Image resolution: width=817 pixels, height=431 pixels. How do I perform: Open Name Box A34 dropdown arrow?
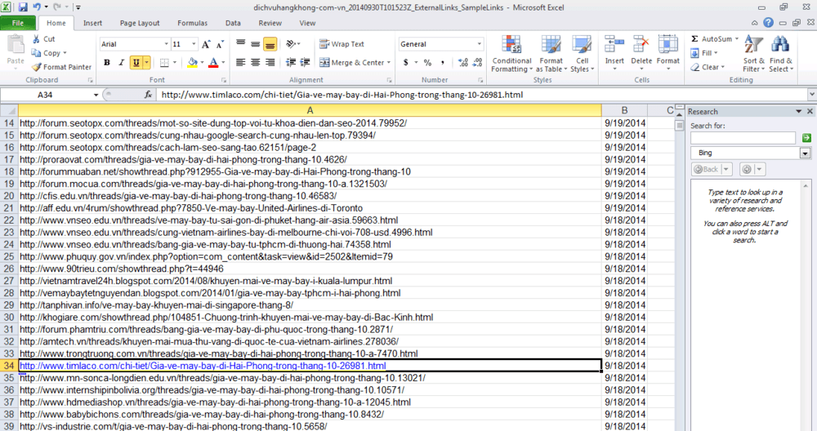click(x=96, y=95)
